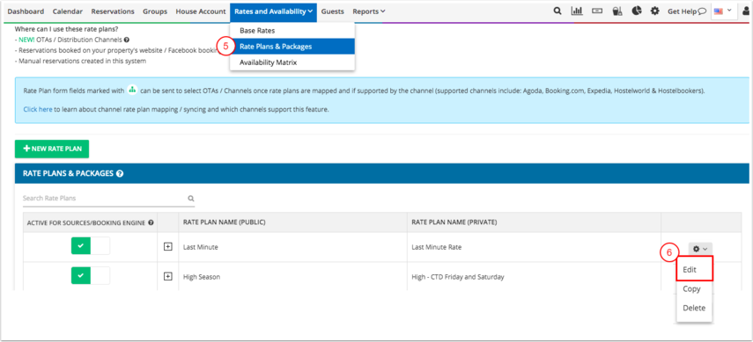Choose Edit from the gear menu
The width and height of the screenshot is (753, 342).
[694, 270]
